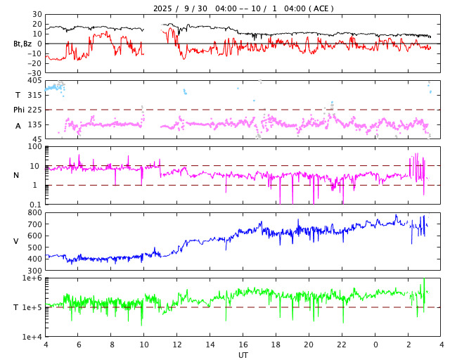Click the chart title with the ACE date range
This screenshot has width=450, height=360.
coord(243,8)
